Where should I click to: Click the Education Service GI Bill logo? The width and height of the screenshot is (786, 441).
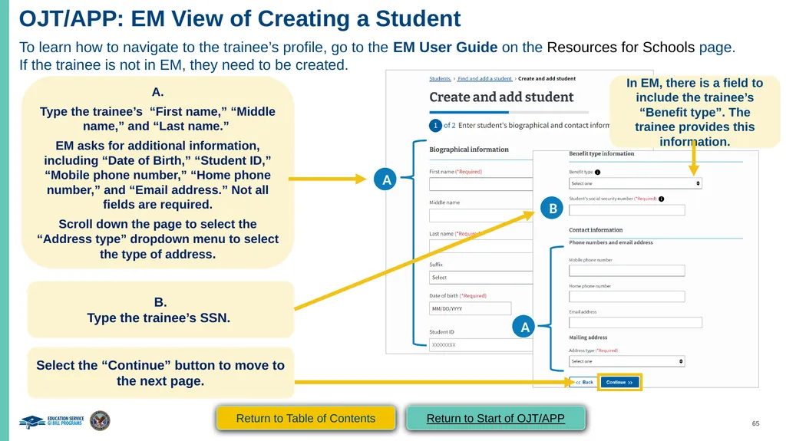point(52,421)
